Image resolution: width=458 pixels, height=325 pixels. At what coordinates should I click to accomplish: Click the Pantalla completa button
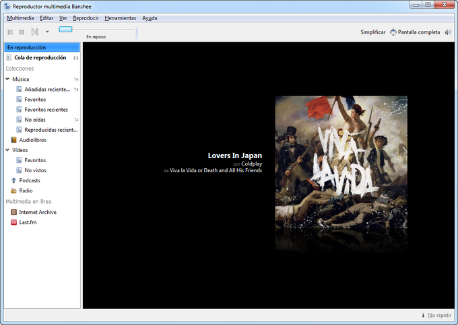pos(415,32)
